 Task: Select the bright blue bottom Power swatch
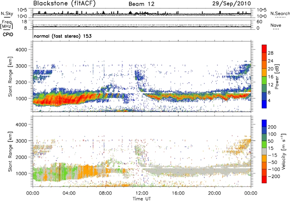pyautogui.click(x=264, y=104)
